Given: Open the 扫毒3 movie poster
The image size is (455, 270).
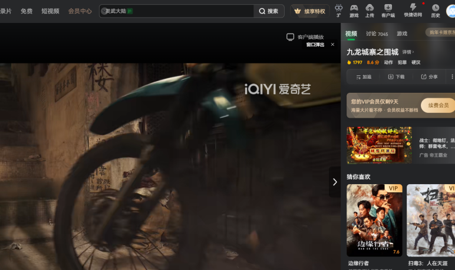Looking at the screenshot, I should (431, 220).
